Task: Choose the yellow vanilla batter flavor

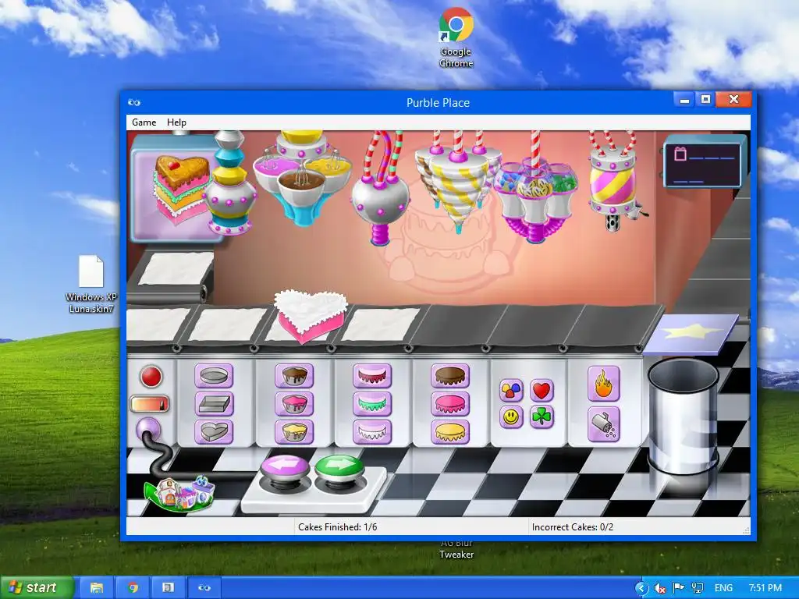Action: [x=294, y=432]
